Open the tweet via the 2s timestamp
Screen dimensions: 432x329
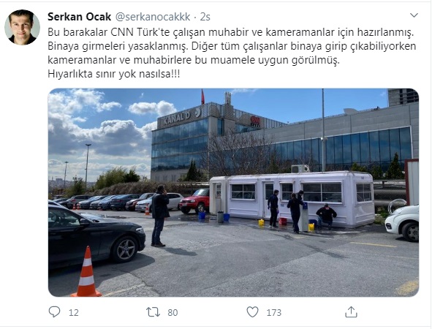(x=205, y=17)
